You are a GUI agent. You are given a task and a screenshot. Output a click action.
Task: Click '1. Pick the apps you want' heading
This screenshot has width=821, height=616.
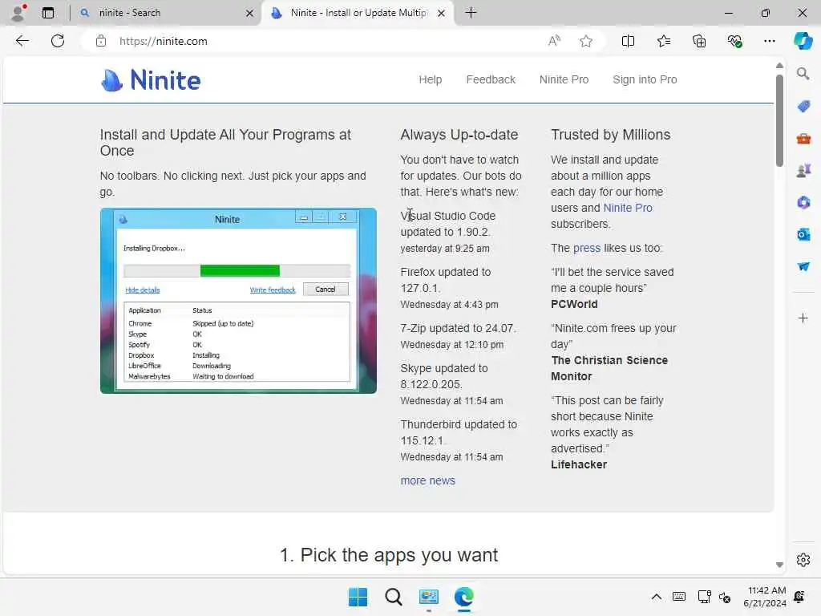tap(389, 555)
